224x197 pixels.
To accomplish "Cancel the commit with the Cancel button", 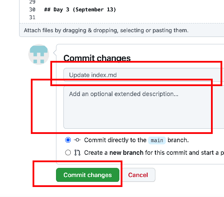I will 138,175.
